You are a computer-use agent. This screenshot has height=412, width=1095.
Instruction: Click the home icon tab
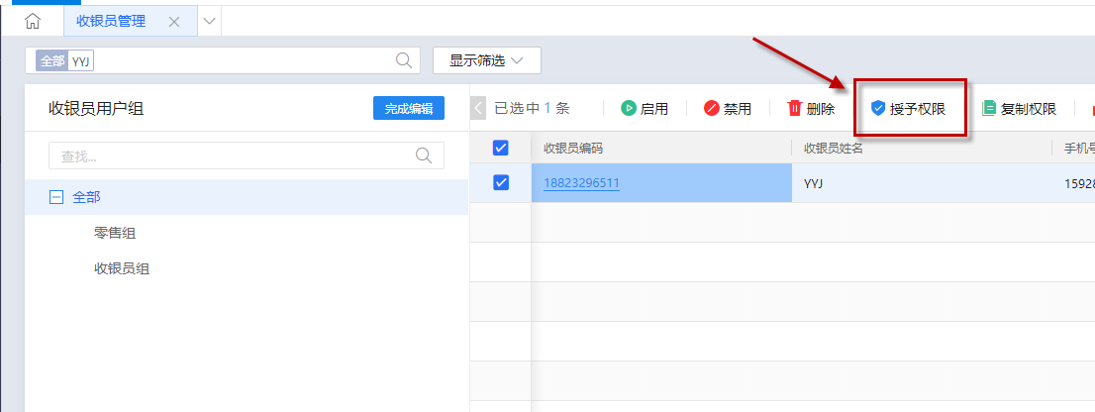click(x=33, y=21)
